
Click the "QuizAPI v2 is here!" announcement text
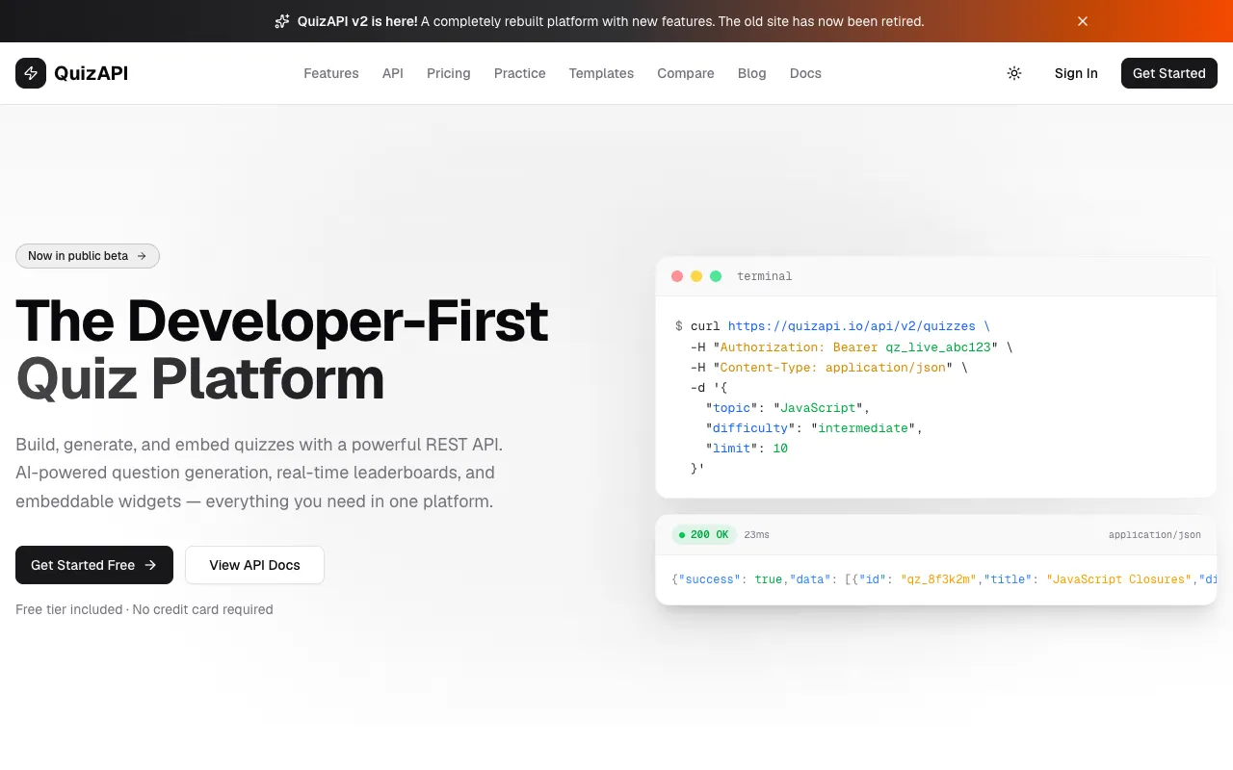357,21
